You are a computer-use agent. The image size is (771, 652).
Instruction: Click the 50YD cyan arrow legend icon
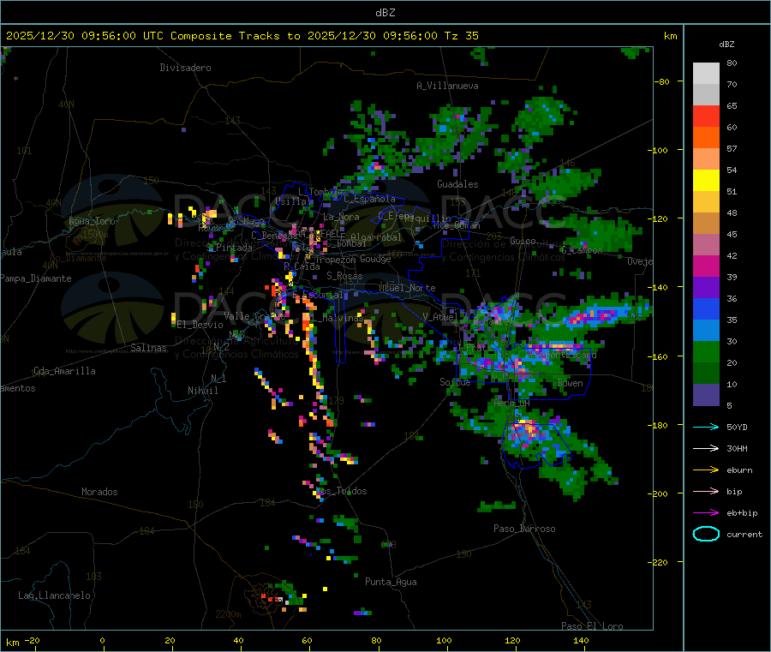pos(706,427)
